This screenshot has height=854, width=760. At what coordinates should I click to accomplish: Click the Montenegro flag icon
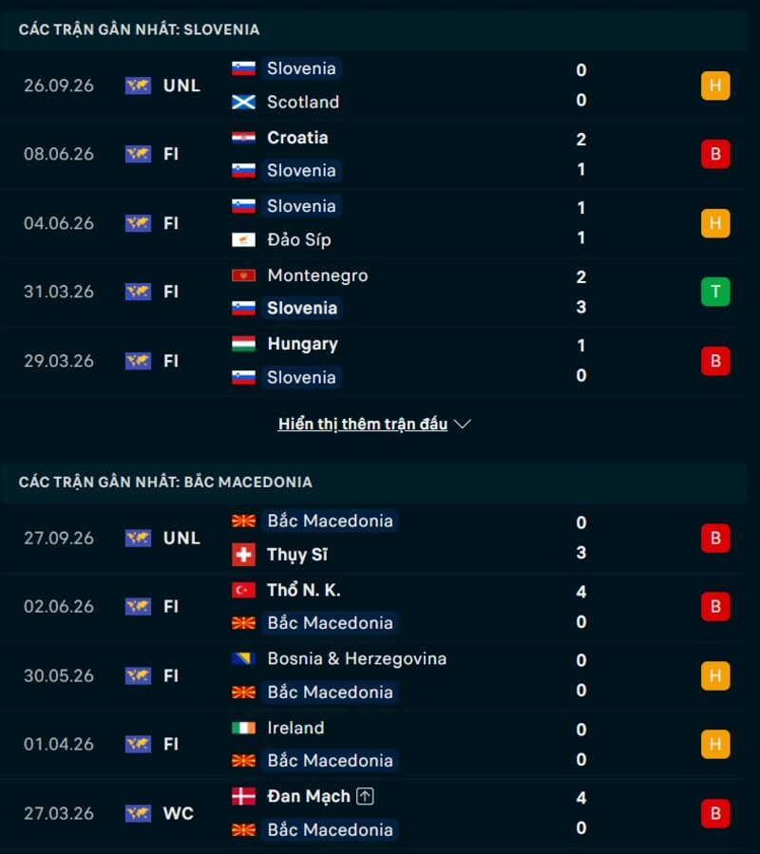tap(243, 275)
